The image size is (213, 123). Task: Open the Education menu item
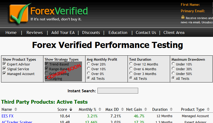coord(118,33)
